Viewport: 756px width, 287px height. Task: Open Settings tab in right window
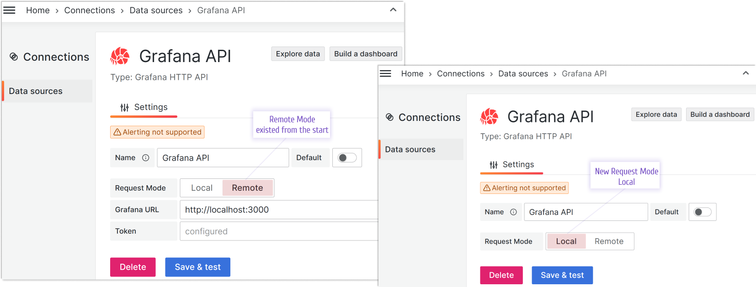pos(511,165)
